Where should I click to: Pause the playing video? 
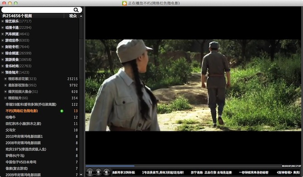[x=90, y=172]
